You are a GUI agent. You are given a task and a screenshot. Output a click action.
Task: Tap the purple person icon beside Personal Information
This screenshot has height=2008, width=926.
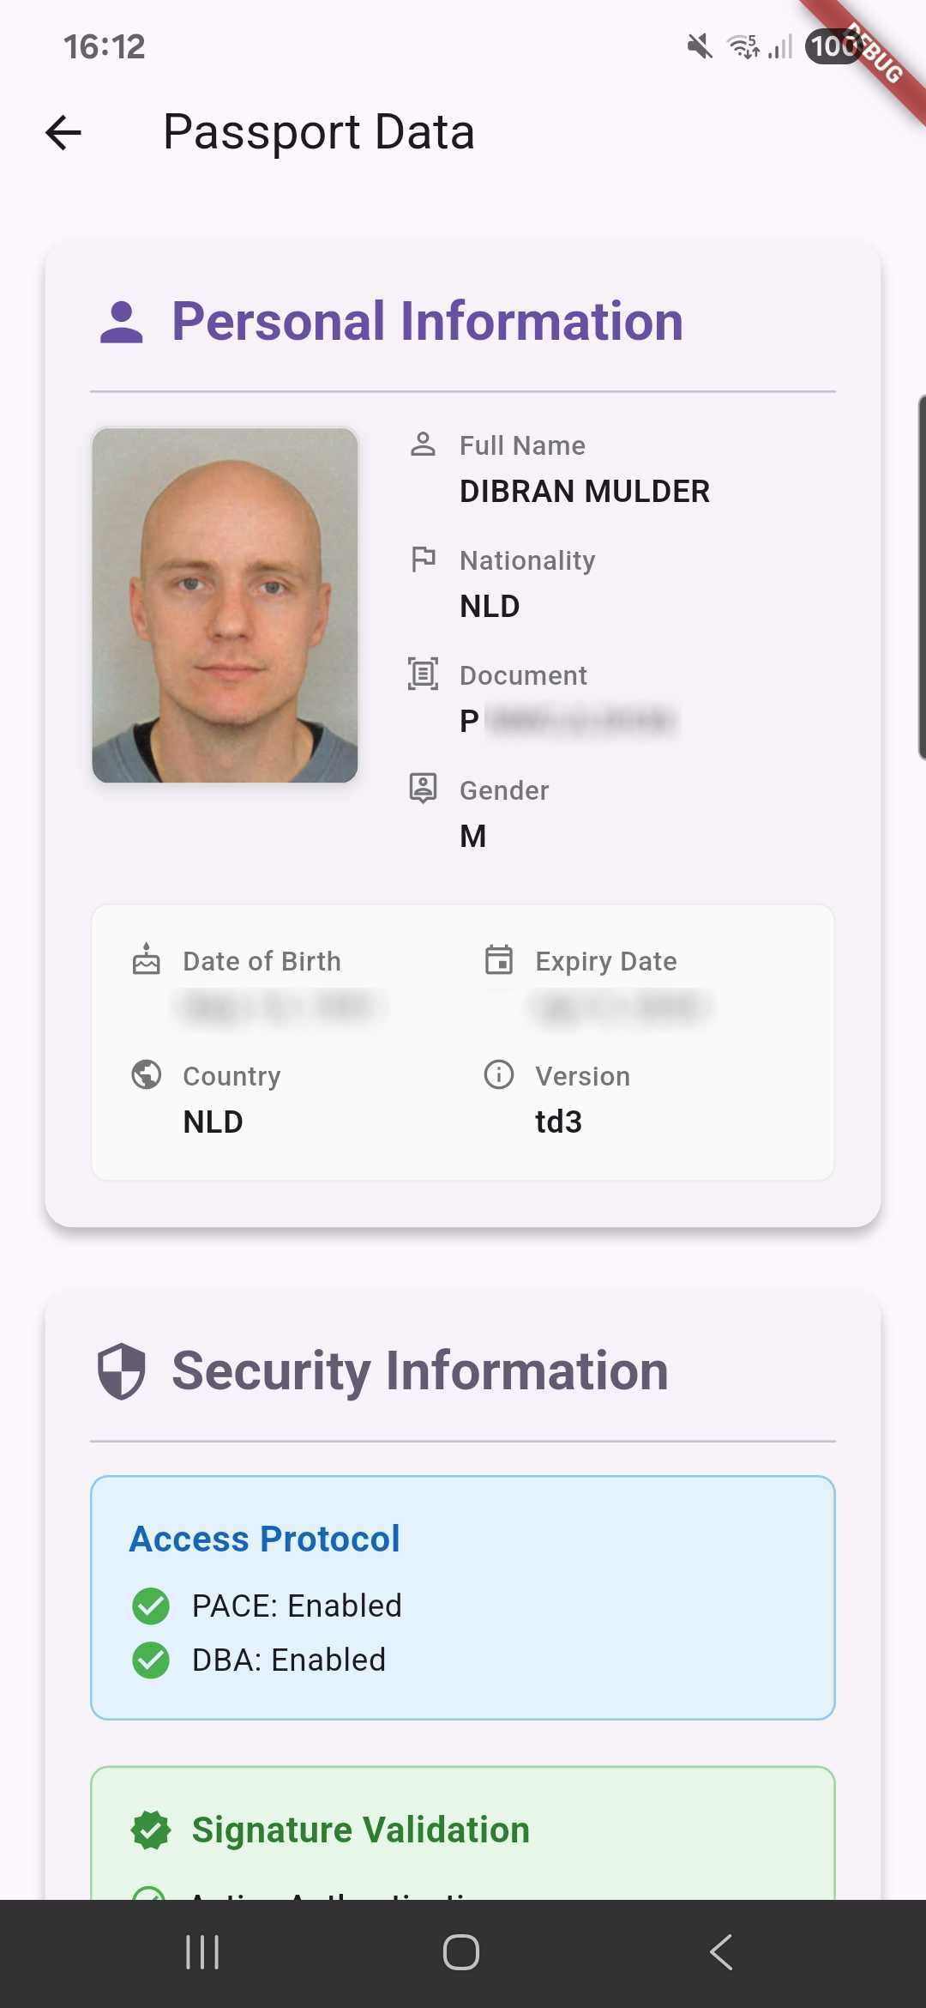click(x=122, y=323)
